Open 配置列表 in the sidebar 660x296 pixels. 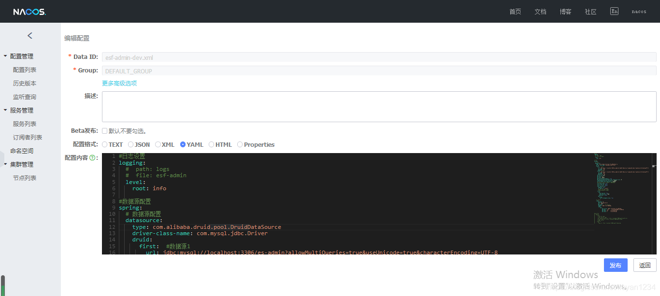[x=25, y=70]
